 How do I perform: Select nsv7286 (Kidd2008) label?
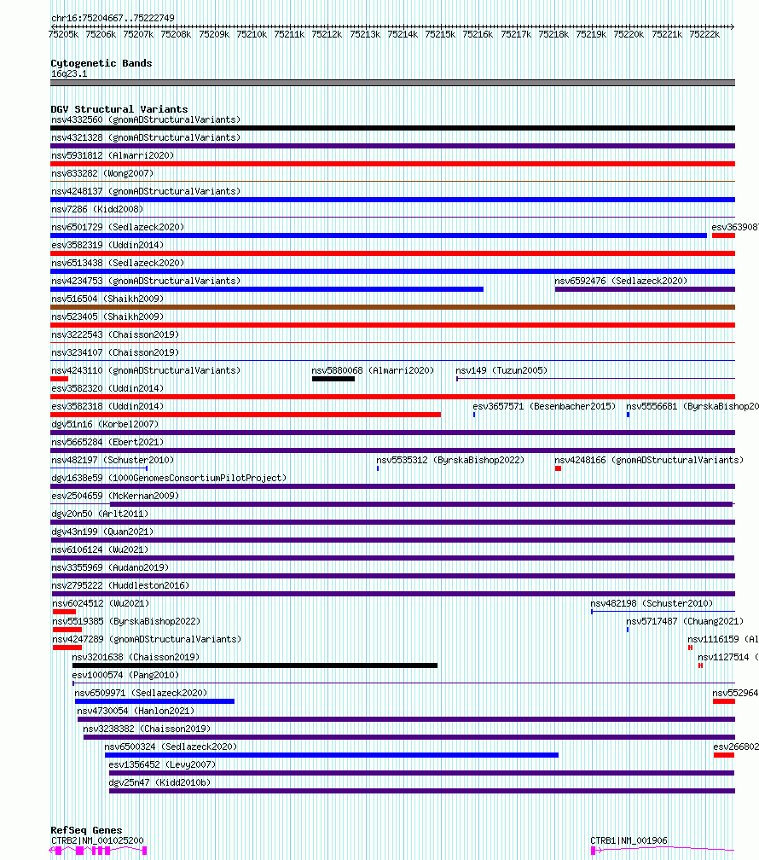pos(97,210)
